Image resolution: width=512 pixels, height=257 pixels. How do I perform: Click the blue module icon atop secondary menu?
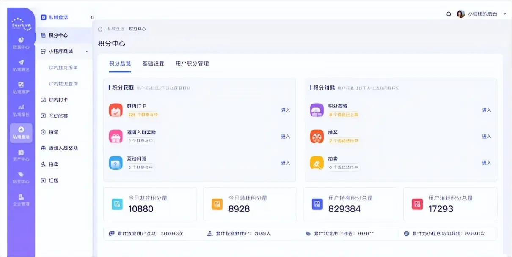43,17
